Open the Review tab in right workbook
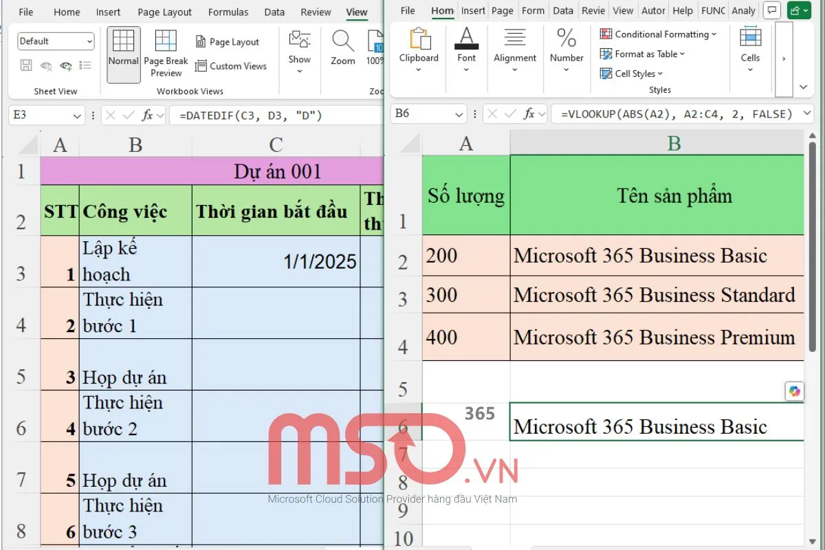 (x=593, y=10)
